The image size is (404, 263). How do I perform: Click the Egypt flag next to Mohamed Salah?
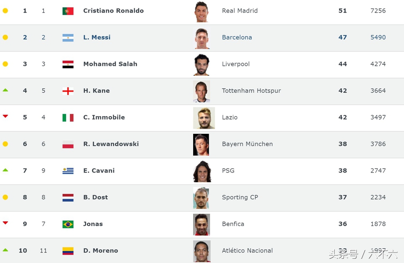pos(68,64)
